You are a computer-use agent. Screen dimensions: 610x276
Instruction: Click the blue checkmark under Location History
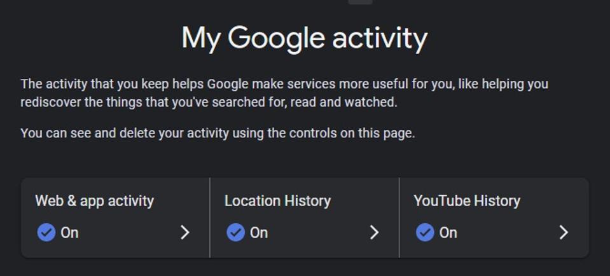(235, 232)
